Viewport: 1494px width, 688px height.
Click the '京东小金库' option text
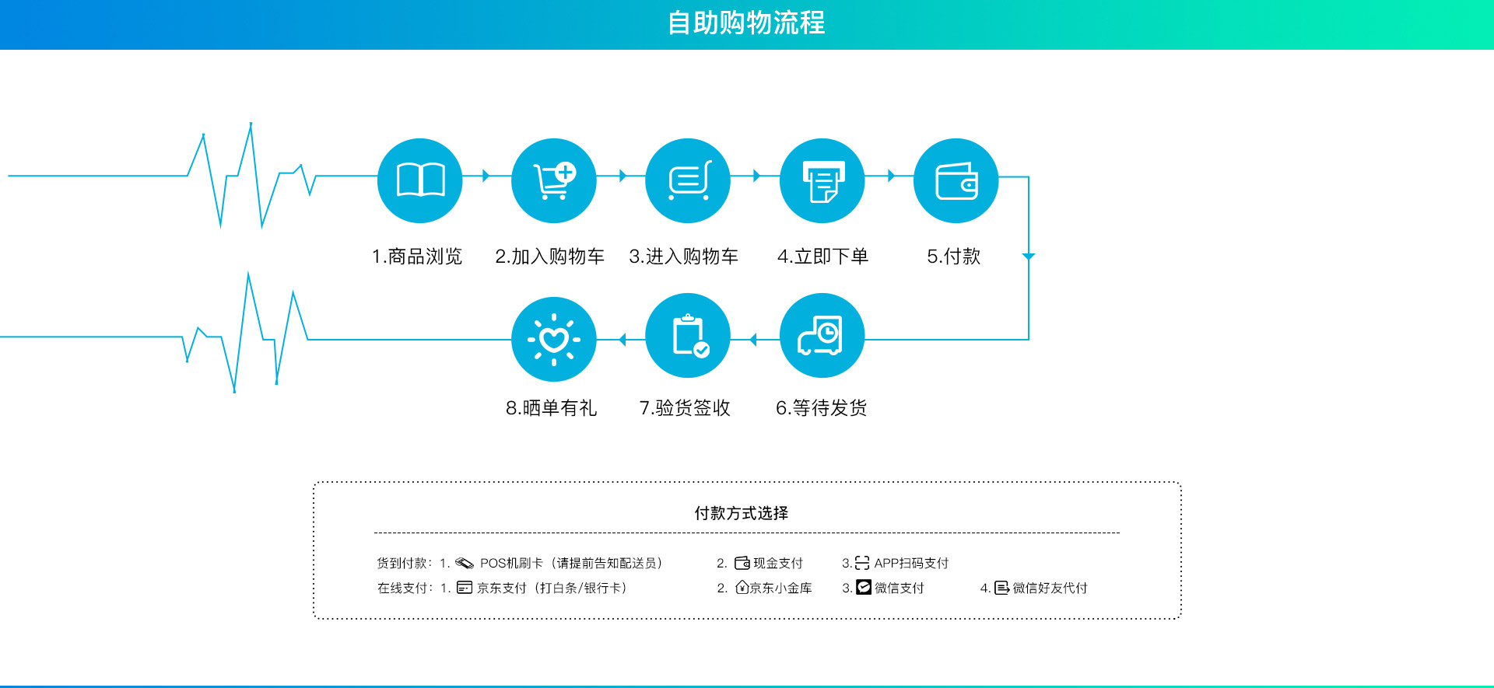781,588
